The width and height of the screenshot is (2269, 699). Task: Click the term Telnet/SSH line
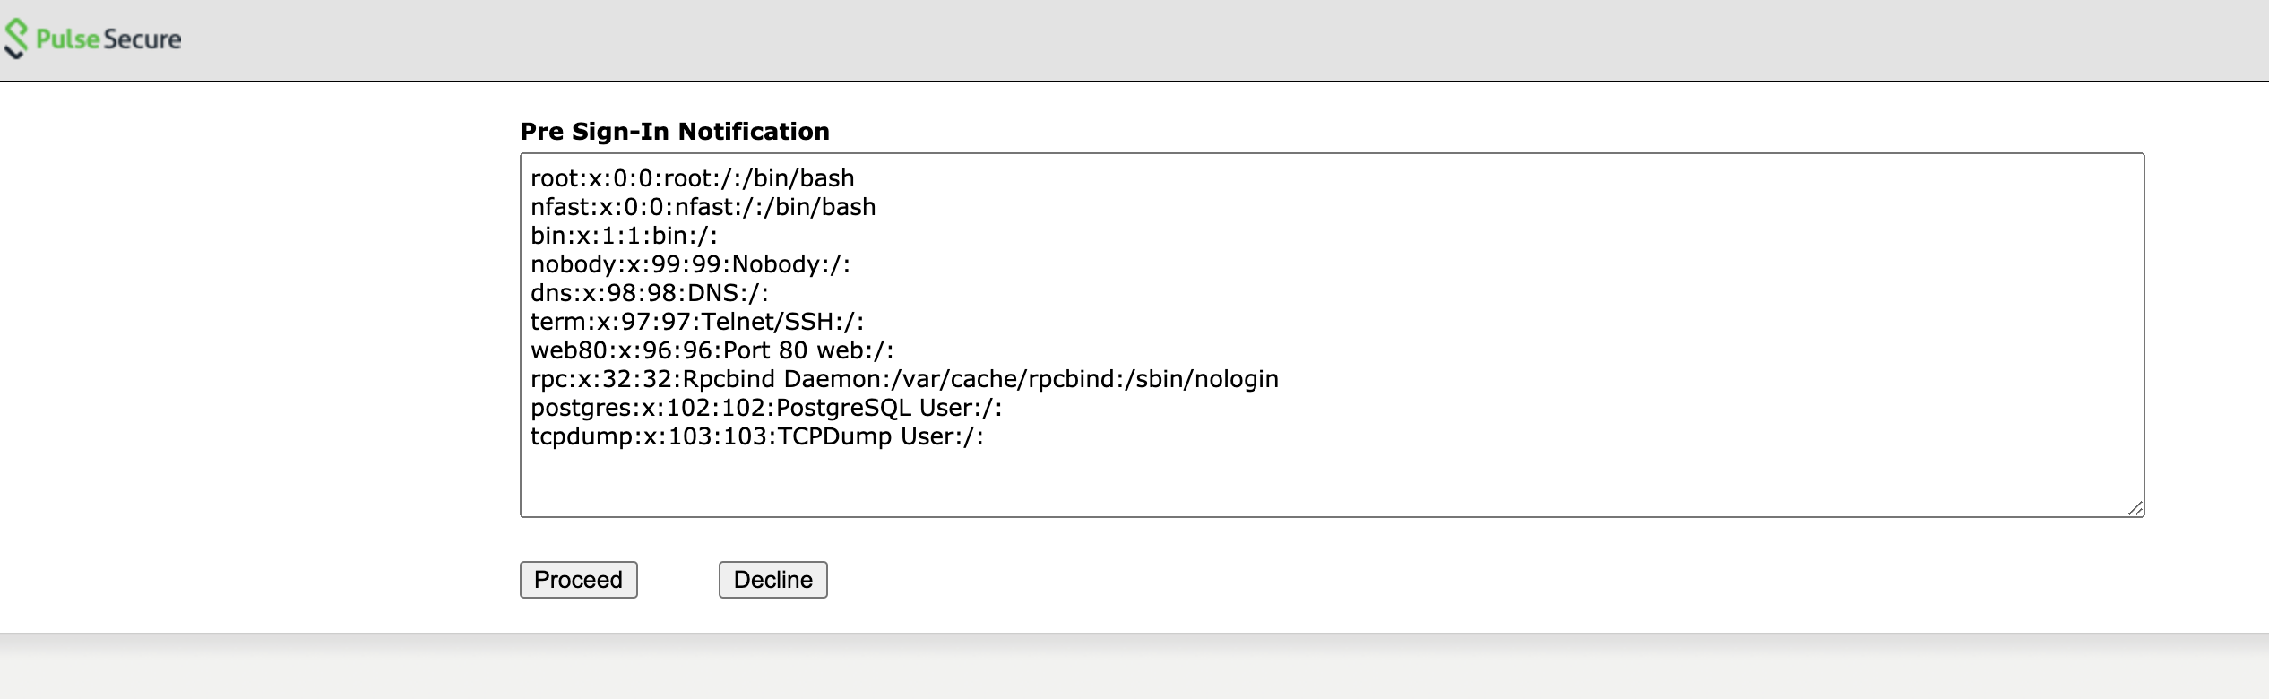click(697, 322)
